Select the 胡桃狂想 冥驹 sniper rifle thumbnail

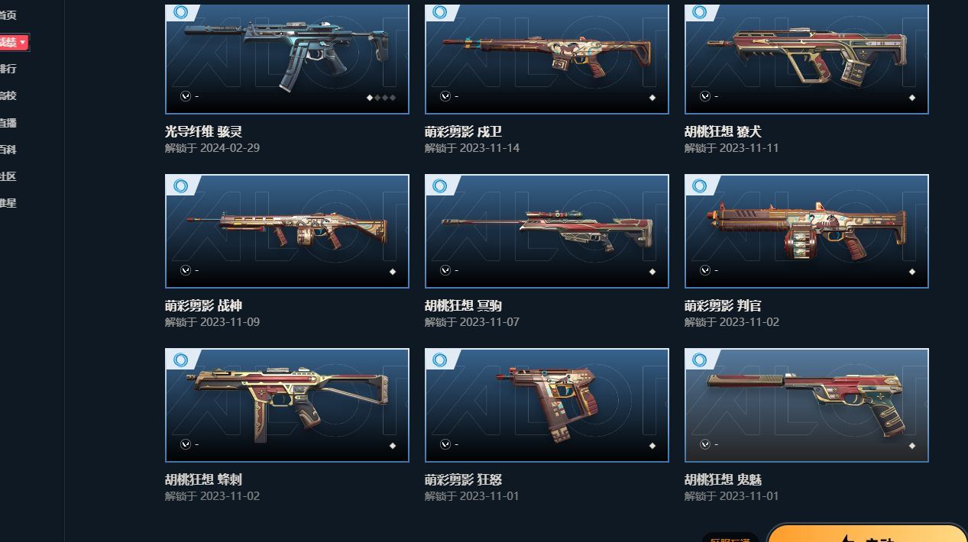click(547, 231)
